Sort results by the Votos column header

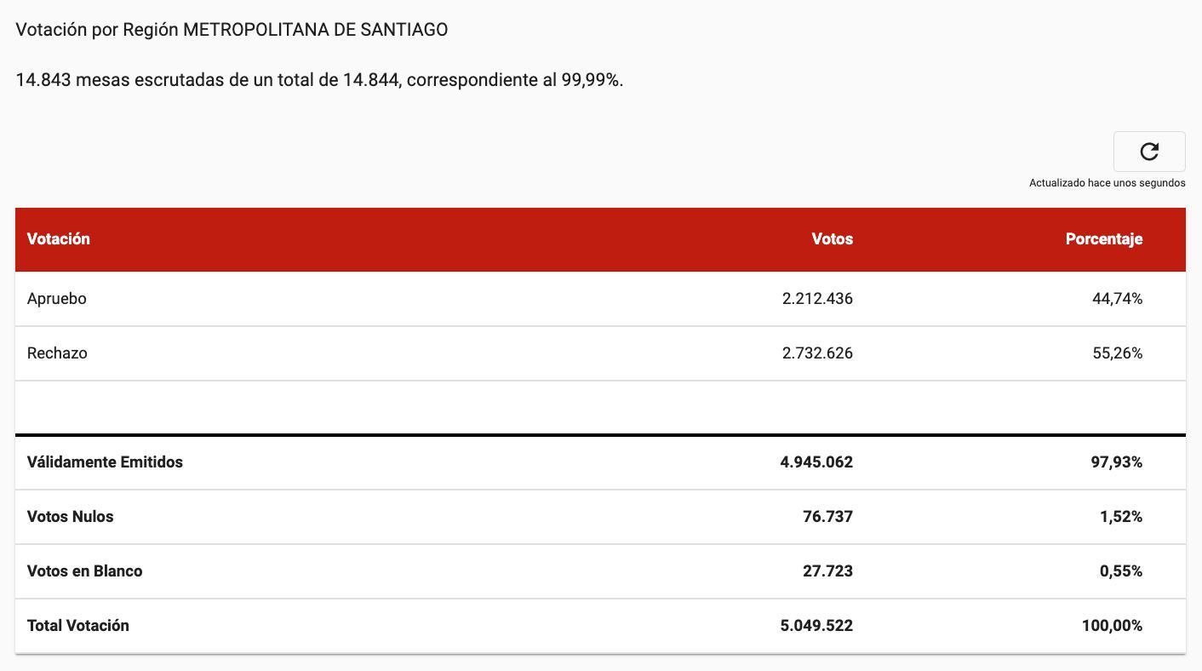click(x=832, y=239)
